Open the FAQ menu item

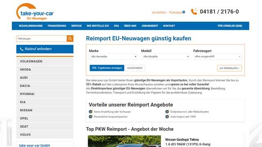pos(116,26)
